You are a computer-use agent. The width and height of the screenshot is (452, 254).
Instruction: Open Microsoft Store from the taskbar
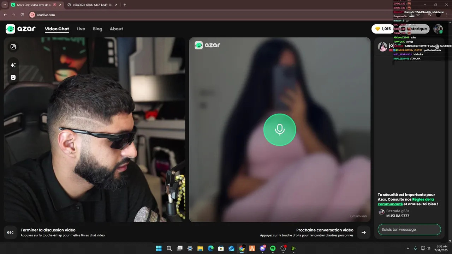(221, 248)
